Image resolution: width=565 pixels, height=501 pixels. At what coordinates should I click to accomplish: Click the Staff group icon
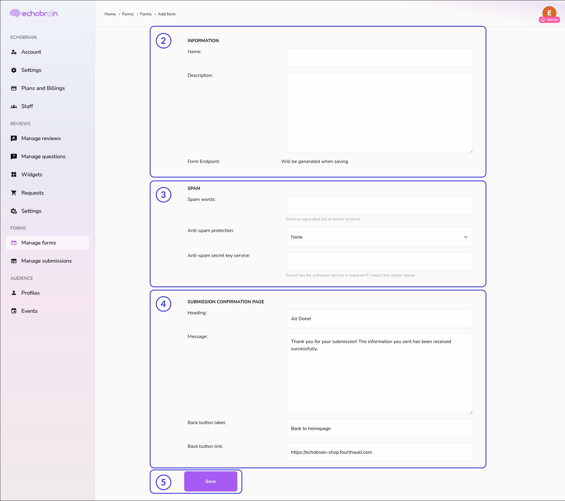14,106
